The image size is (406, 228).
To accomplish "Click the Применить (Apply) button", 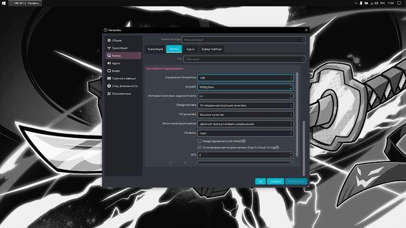I will [296, 182].
